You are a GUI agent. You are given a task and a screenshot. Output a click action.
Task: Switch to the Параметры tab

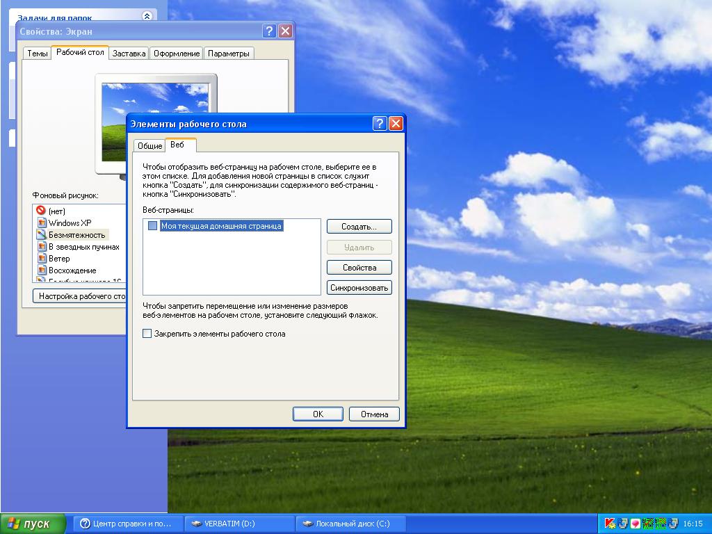[229, 54]
